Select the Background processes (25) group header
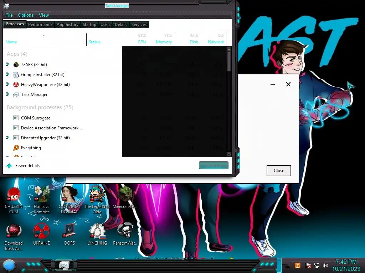This screenshot has width=365, height=273. (40, 107)
